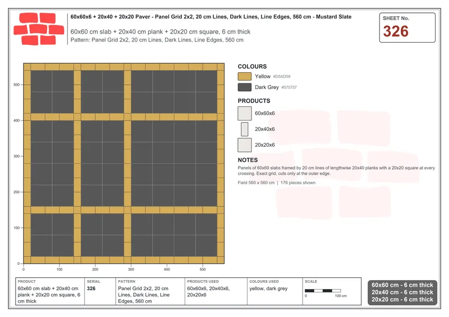
Task: Click the x-axis tick label 300
Action: tap(131, 269)
